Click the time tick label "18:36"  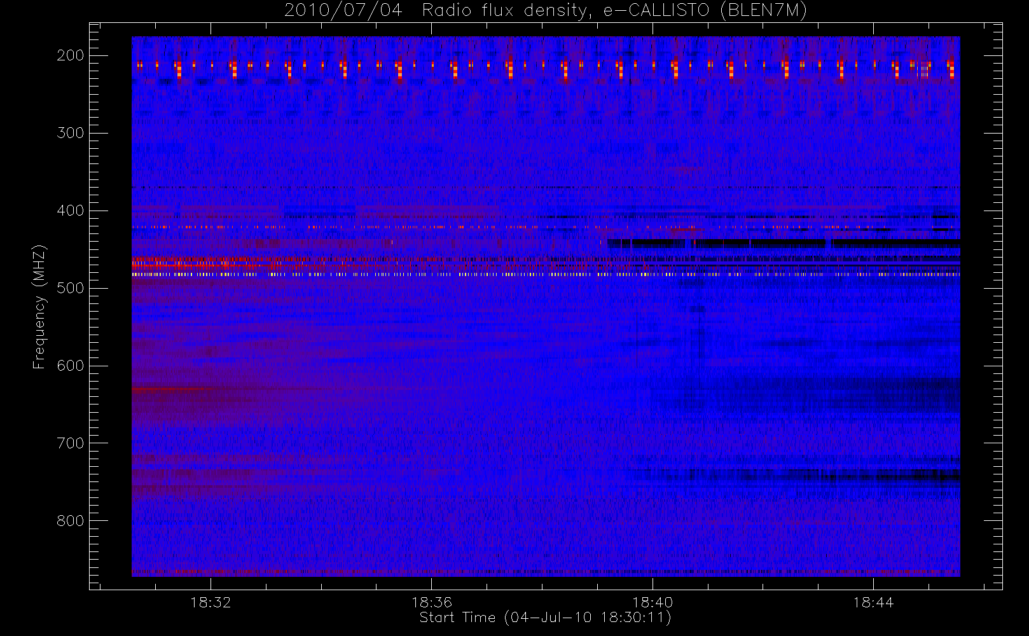pyautogui.click(x=432, y=602)
